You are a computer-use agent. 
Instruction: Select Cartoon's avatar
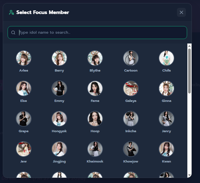tap(131, 58)
